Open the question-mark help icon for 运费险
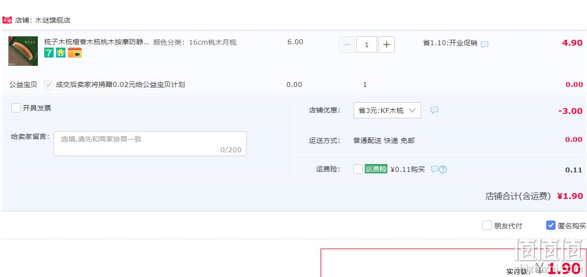Viewport: 587px width, 277px height. point(443,169)
